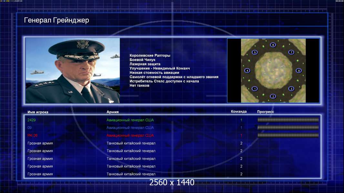The width and height of the screenshot is (344, 193).
Task: Click the 'Нет танков' line
Action: point(139,86)
